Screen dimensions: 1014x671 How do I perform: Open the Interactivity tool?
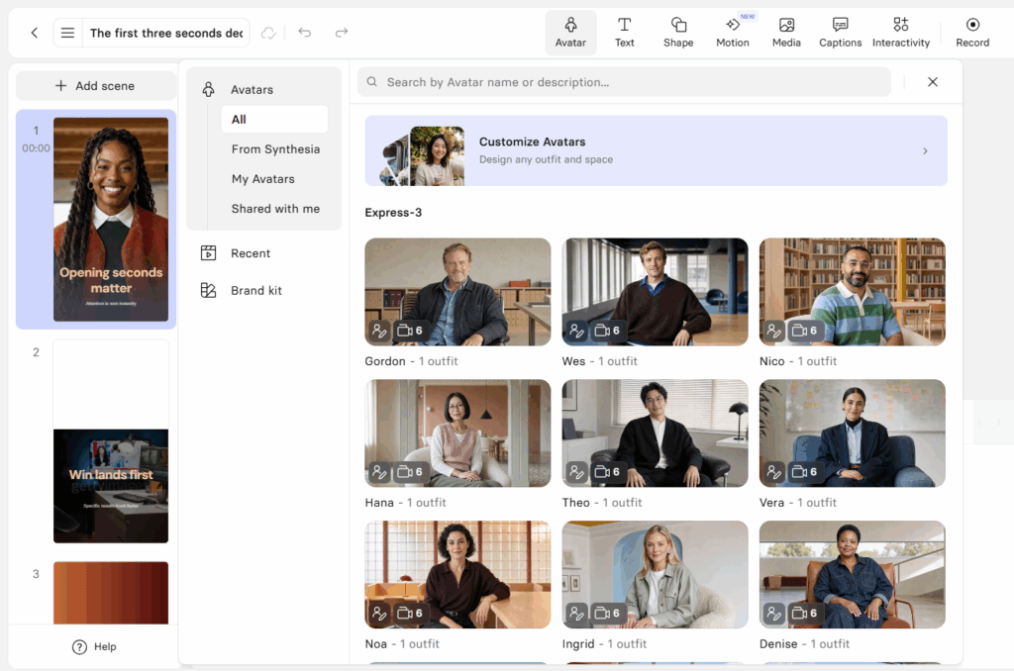click(x=901, y=33)
